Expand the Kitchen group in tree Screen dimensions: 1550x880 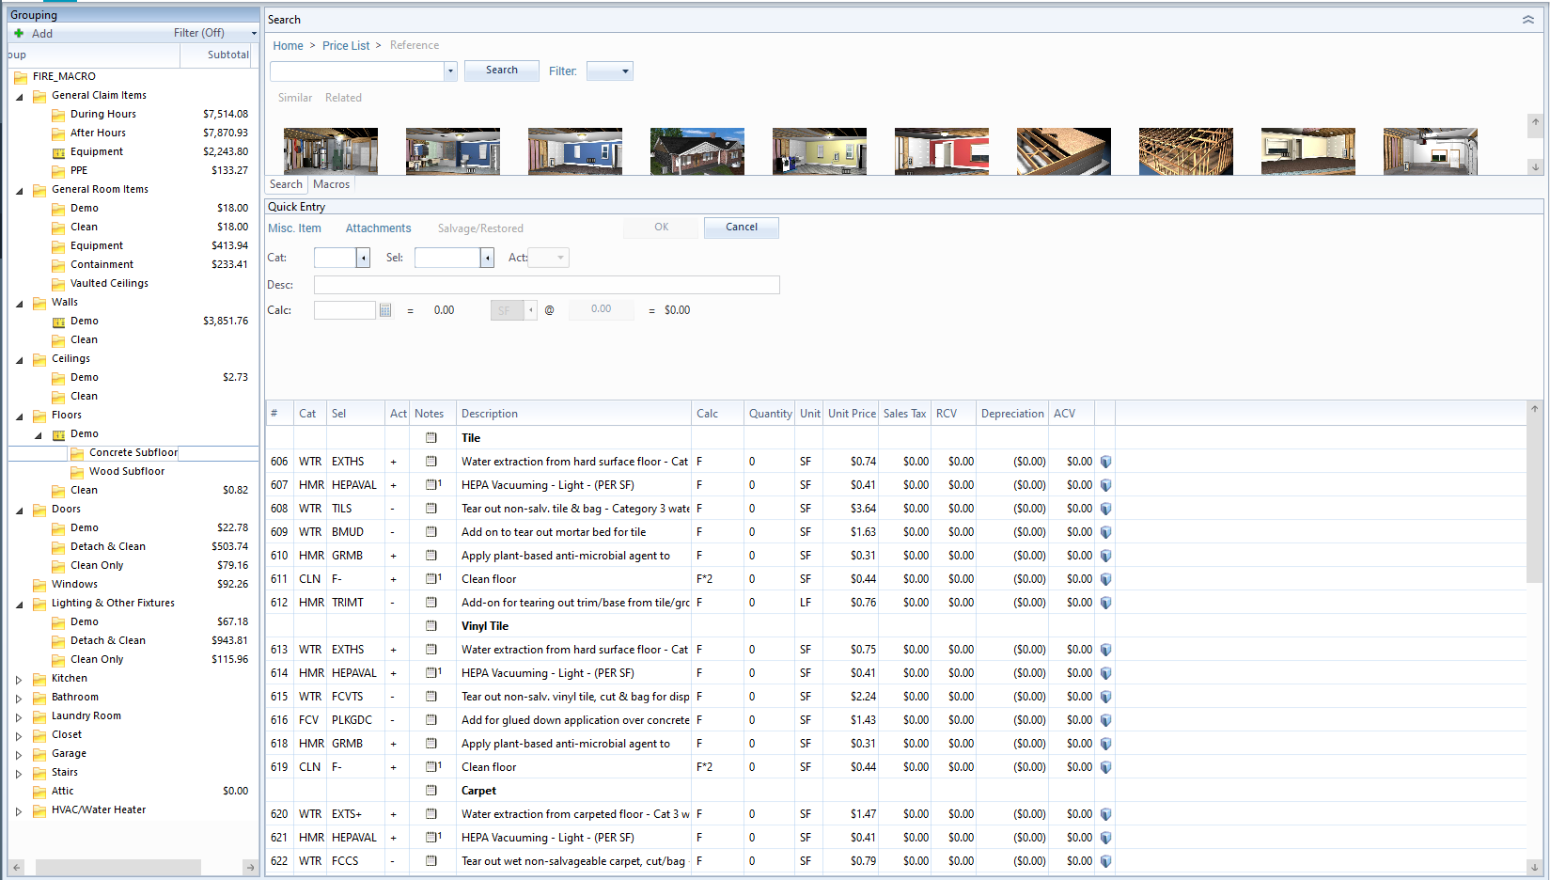tap(19, 679)
